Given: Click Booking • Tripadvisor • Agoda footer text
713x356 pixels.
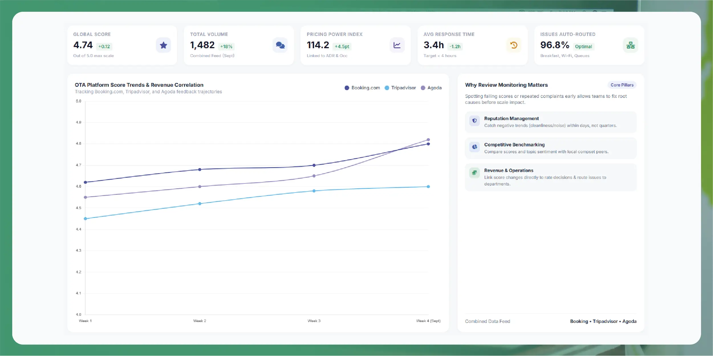Looking at the screenshot, I should tap(603, 321).
